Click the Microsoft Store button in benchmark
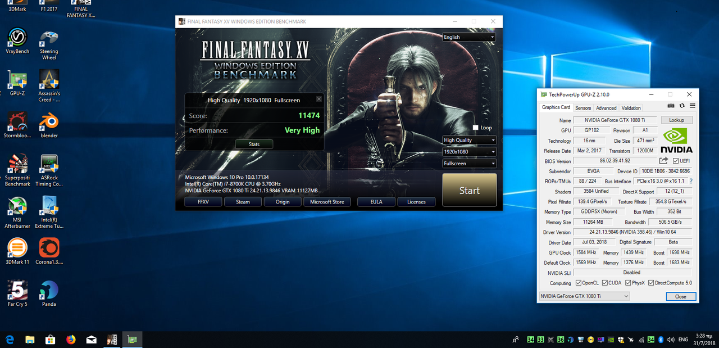 click(327, 202)
